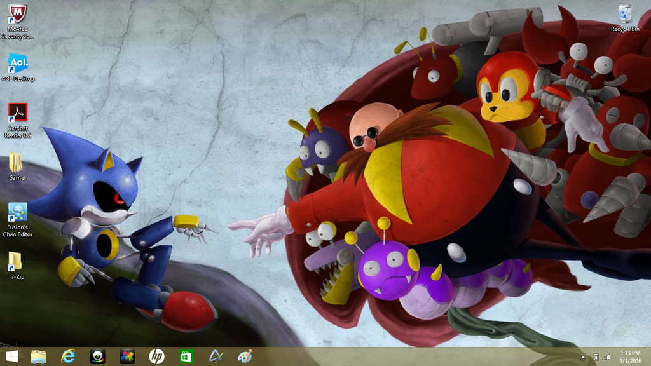Click Fusion's Chao Editor shortcut
Image resolution: width=651 pixels, height=366 pixels.
point(17,213)
